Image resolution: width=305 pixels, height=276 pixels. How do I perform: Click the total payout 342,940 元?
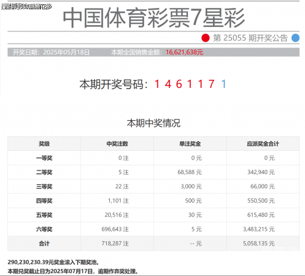click(261, 172)
